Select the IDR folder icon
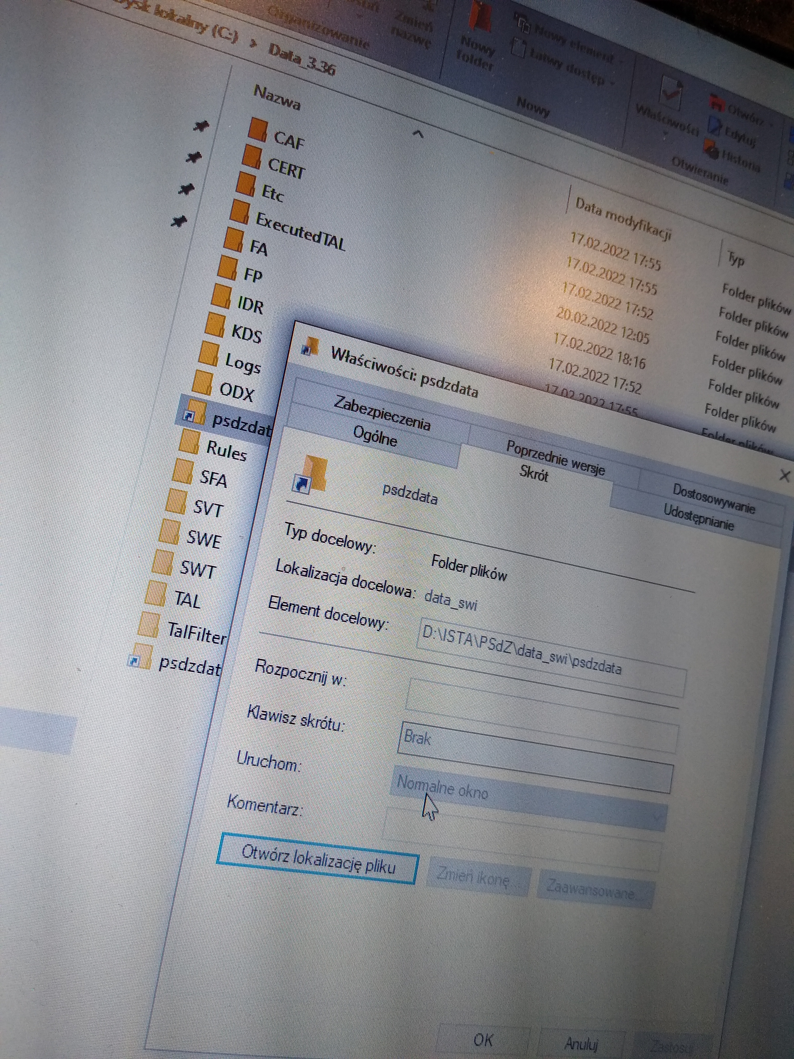Viewport: 794px width, 1059px height. (x=221, y=296)
